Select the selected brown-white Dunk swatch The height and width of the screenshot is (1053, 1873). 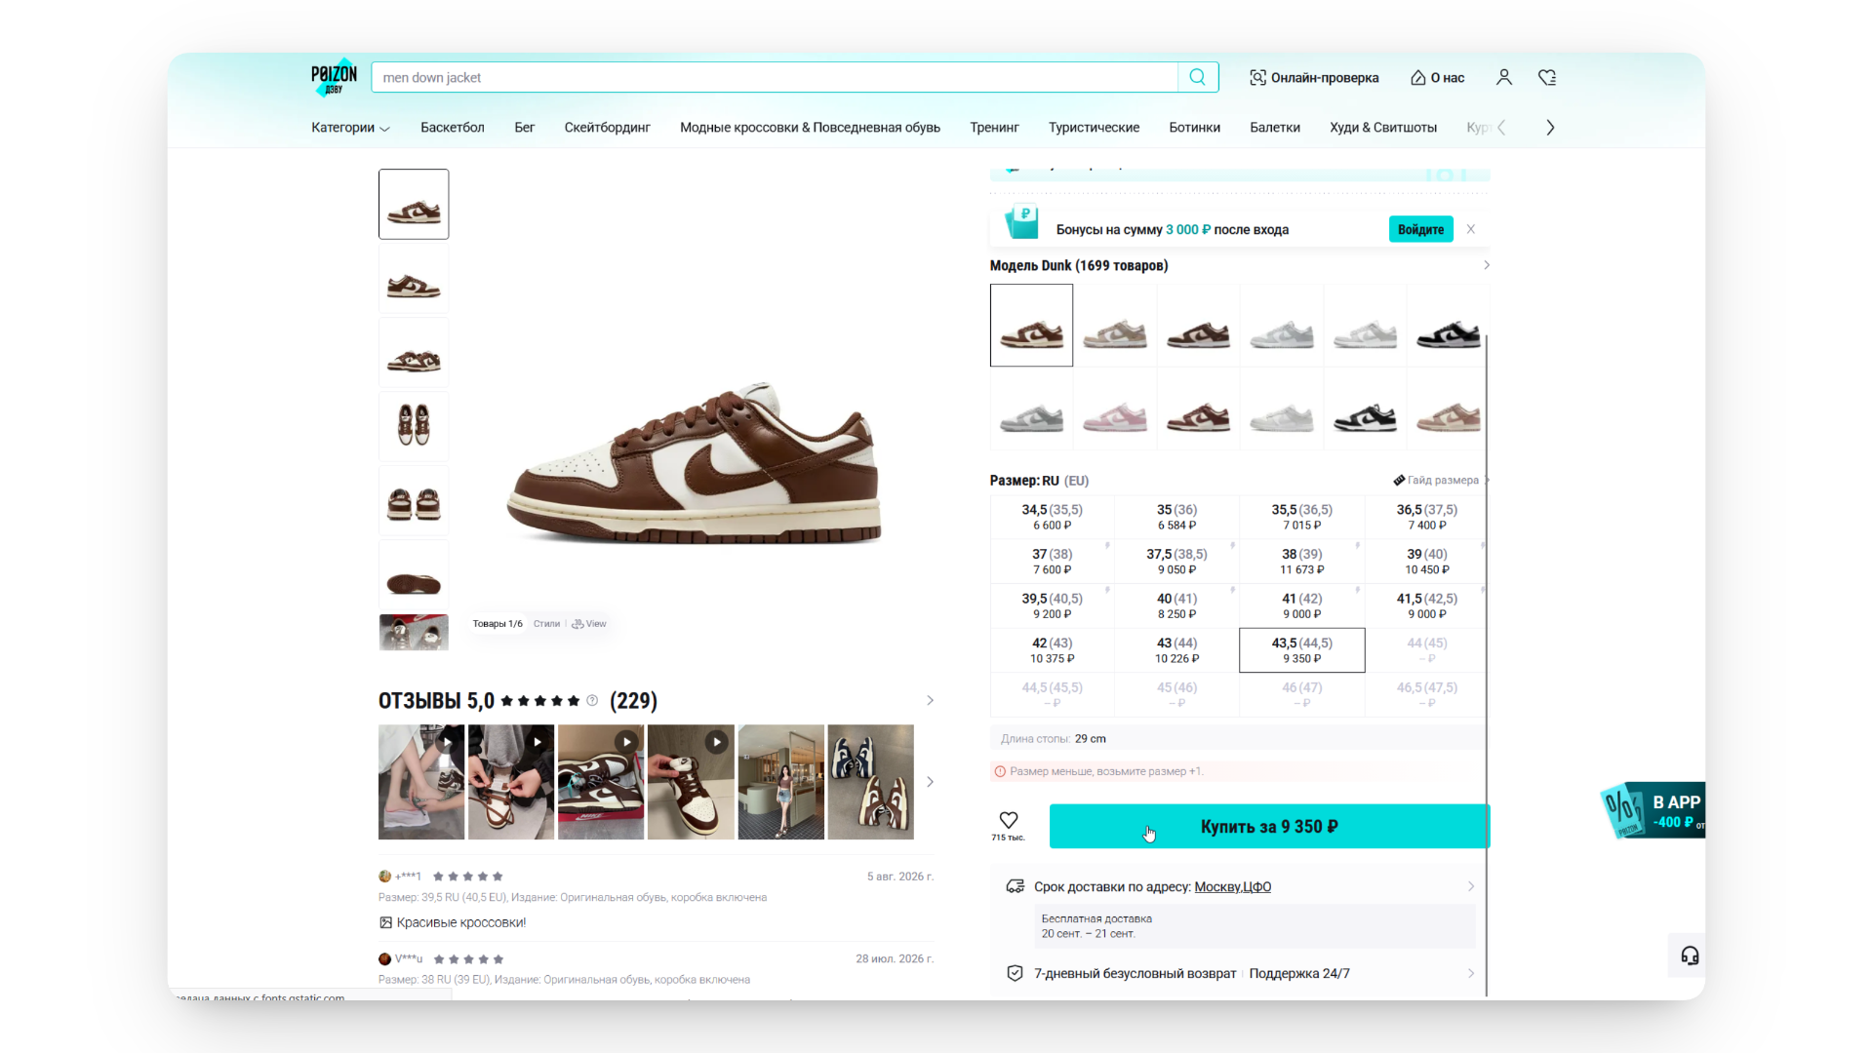1031,326
